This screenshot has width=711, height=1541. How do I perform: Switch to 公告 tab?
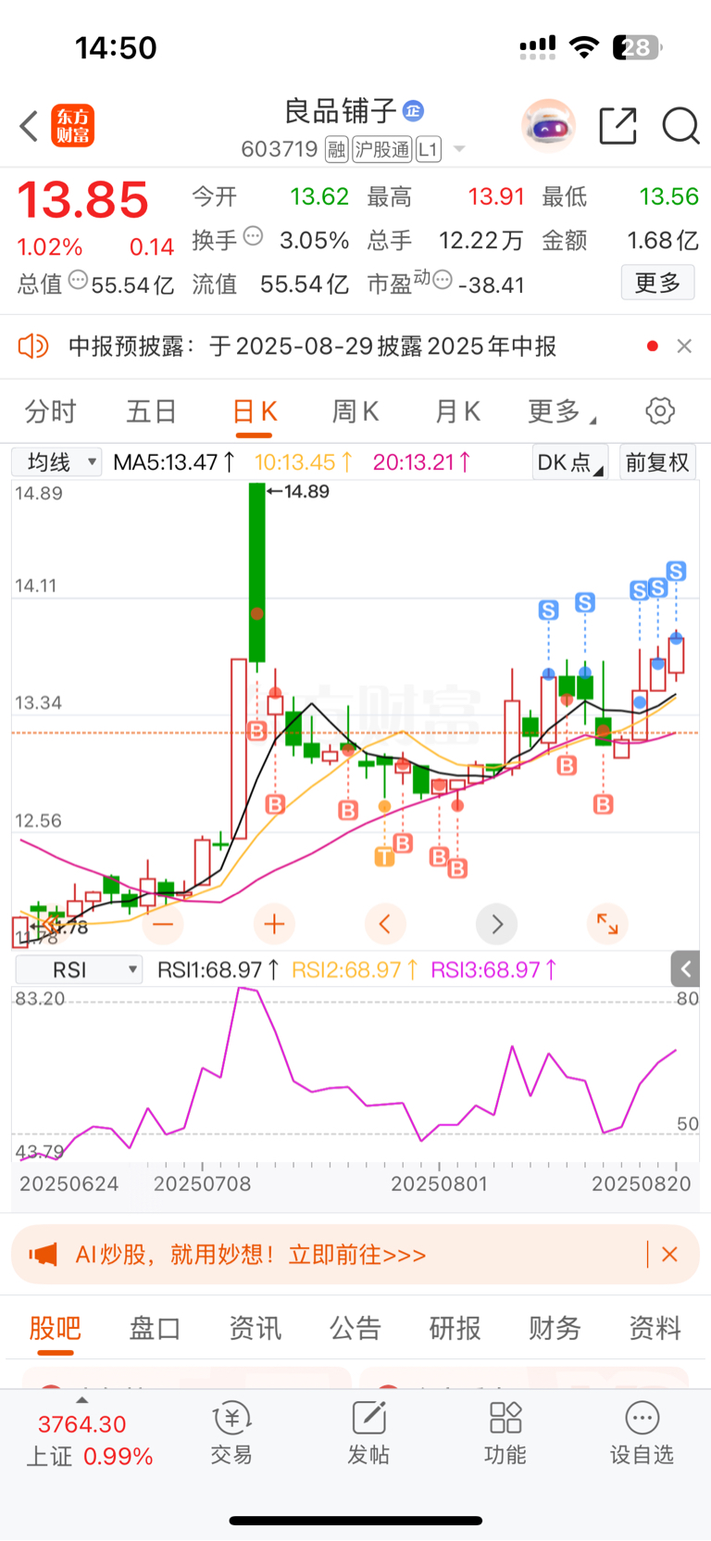pyautogui.click(x=355, y=1328)
